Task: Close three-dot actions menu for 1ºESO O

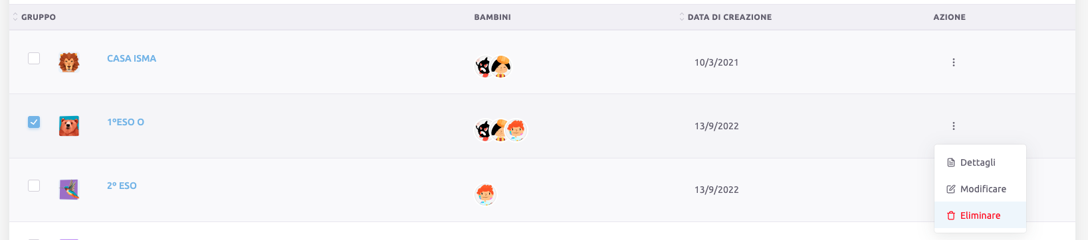Action: point(953,126)
